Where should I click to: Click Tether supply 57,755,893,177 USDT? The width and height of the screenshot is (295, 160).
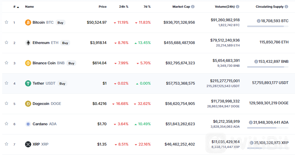pyautogui.click(x=270, y=83)
